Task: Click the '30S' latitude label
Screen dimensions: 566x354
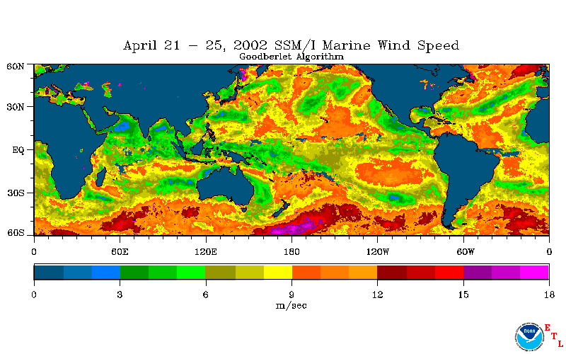Action: coord(16,193)
